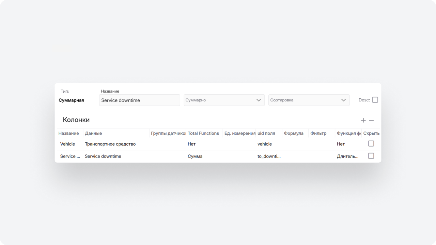Select the Длитель... function cell

pos(347,156)
